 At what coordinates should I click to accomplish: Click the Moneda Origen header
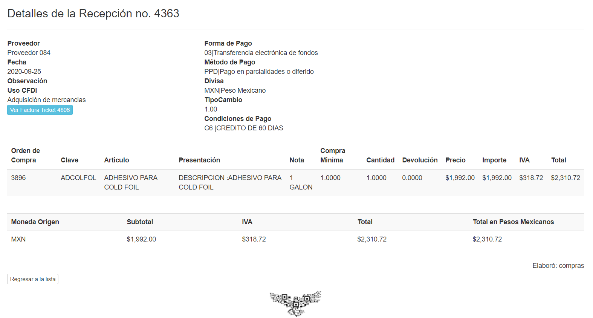35,222
